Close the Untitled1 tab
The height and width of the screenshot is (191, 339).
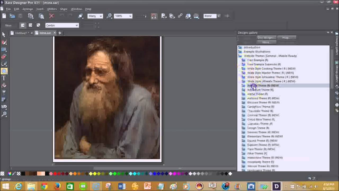tap(32, 33)
